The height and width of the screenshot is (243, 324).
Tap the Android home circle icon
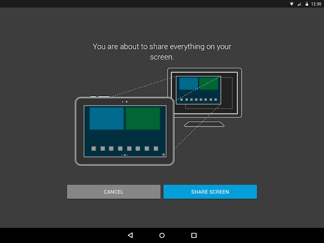point(162,235)
